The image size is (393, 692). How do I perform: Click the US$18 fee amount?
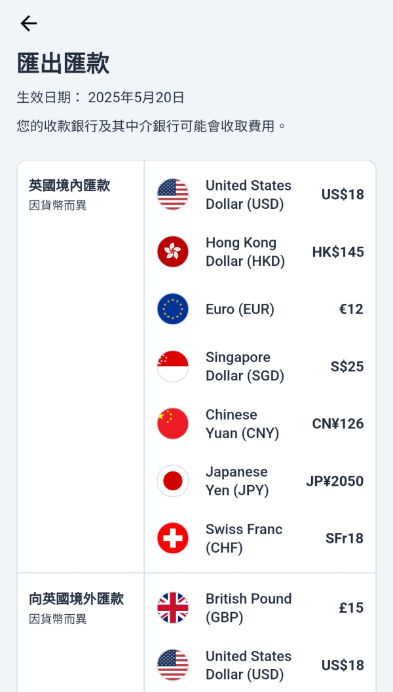click(342, 194)
